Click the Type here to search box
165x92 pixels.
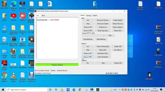[x=27, y=90]
